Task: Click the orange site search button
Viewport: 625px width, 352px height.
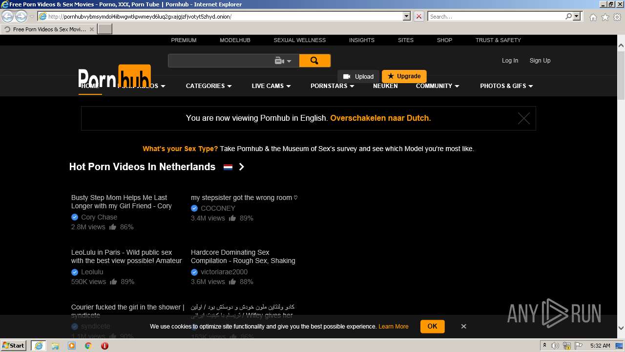Action: click(314, 61)
